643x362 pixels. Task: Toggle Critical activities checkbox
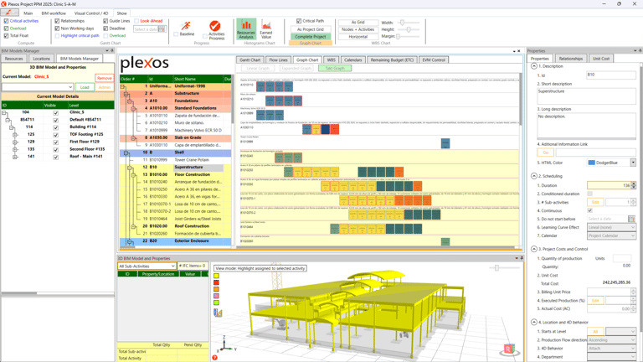[6, 21]
